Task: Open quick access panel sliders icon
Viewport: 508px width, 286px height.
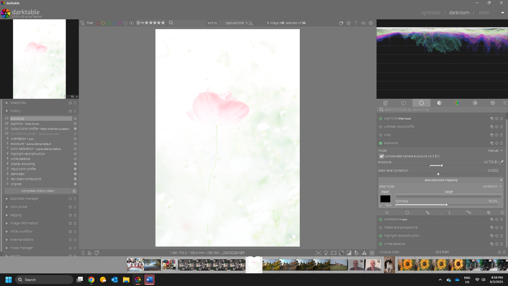Action: (x=385, y=103)
